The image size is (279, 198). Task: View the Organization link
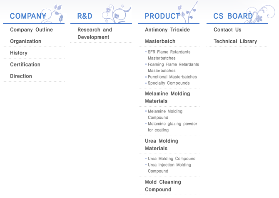click(x=26, y=42)
